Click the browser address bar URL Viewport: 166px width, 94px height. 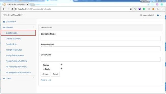click(34, 9)
